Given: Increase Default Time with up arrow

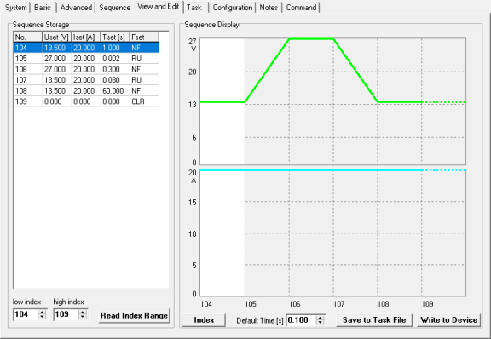Looking at the screenshot, I should coord(320,318).
